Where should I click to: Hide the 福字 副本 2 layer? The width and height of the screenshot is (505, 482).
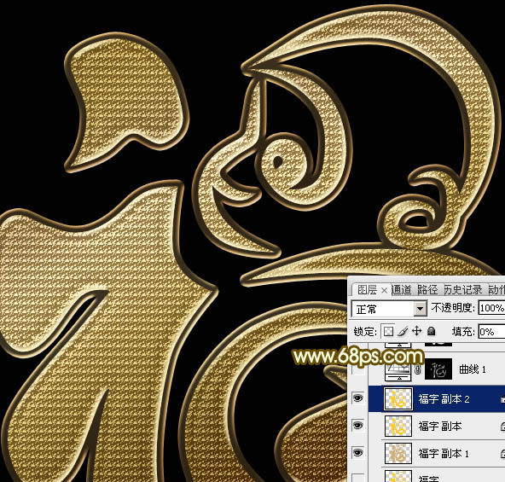[x=358, y=398]
